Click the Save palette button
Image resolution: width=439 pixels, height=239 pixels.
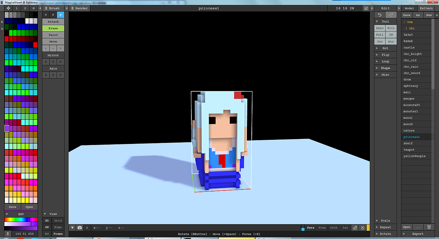pyautogui.click(x=12, y=207)
